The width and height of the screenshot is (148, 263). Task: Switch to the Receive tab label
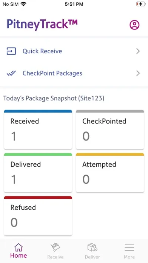point(55,257)
